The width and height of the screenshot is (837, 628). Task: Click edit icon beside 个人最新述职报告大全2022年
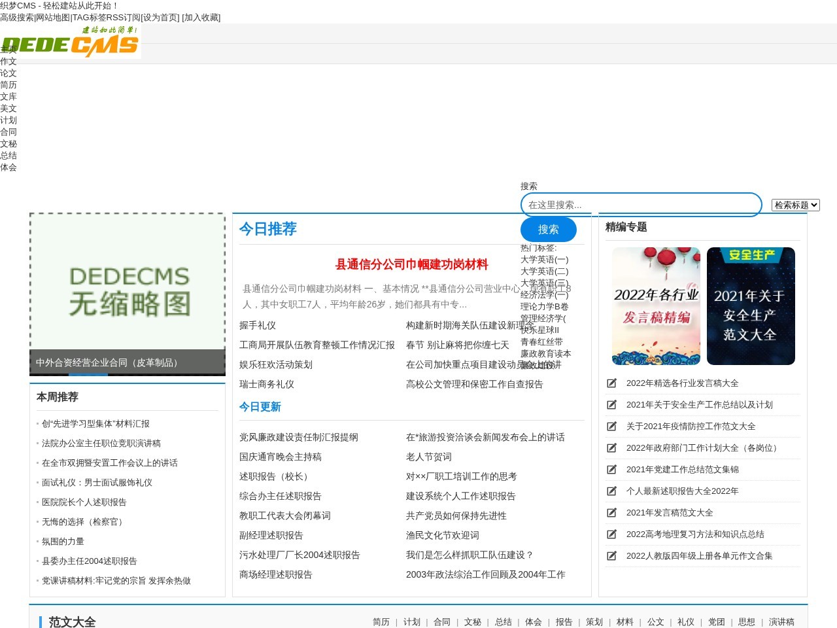[612, 491]
